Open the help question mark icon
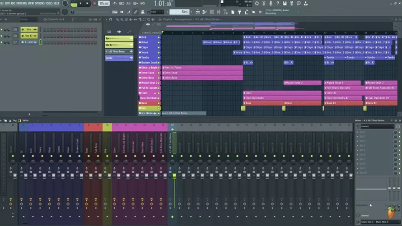 (278, 3)
